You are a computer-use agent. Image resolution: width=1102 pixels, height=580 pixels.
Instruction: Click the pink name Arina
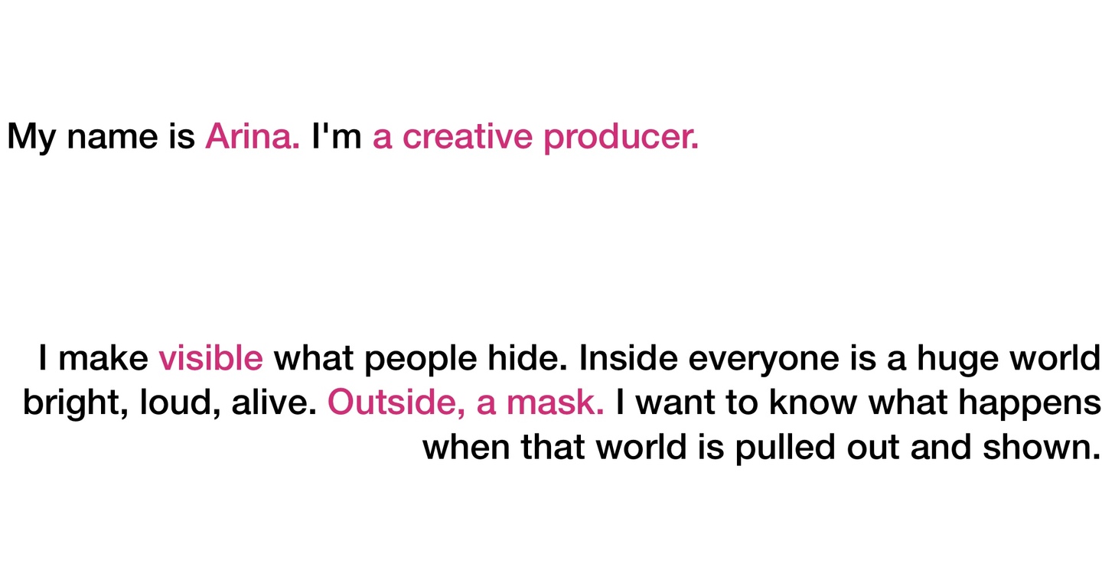click(252, 137)
